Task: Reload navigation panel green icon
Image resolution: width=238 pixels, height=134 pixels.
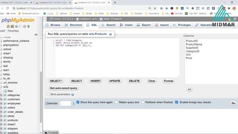Action: [x=28, y=26]
